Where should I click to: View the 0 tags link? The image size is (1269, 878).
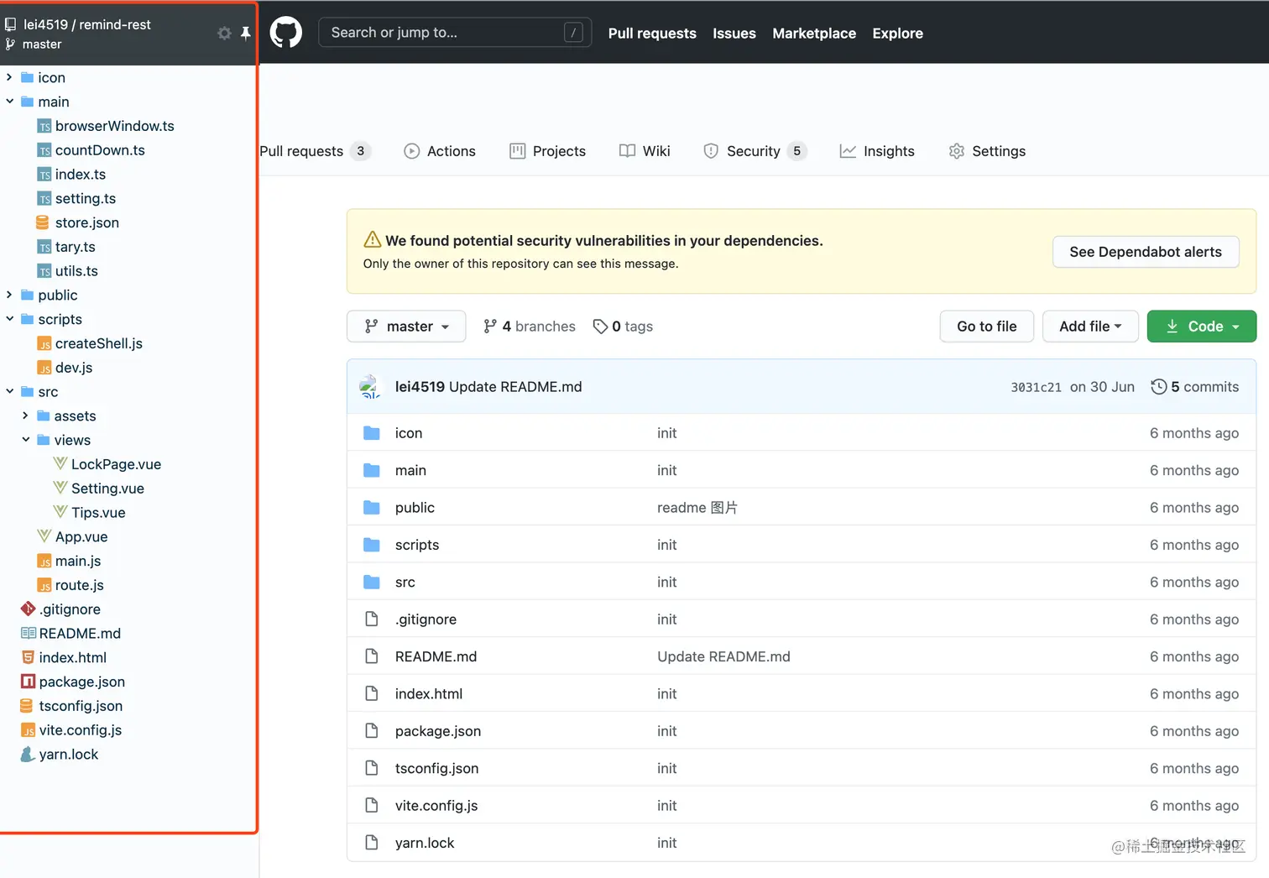coord(623,327)
